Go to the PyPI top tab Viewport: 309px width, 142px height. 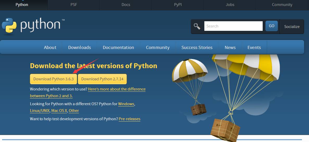[x=178, y=5]
